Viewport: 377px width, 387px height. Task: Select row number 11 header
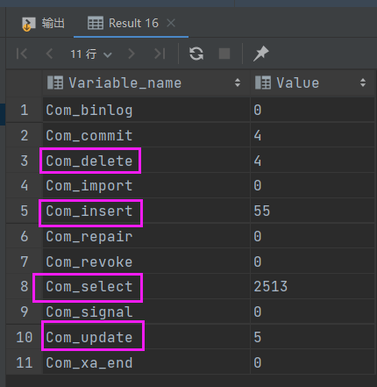(x=25, y=362)
